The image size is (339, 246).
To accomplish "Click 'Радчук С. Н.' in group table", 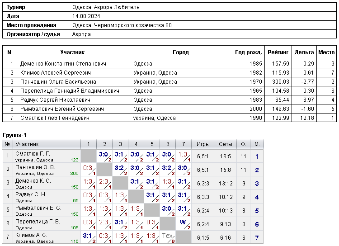I will (31, 194).
